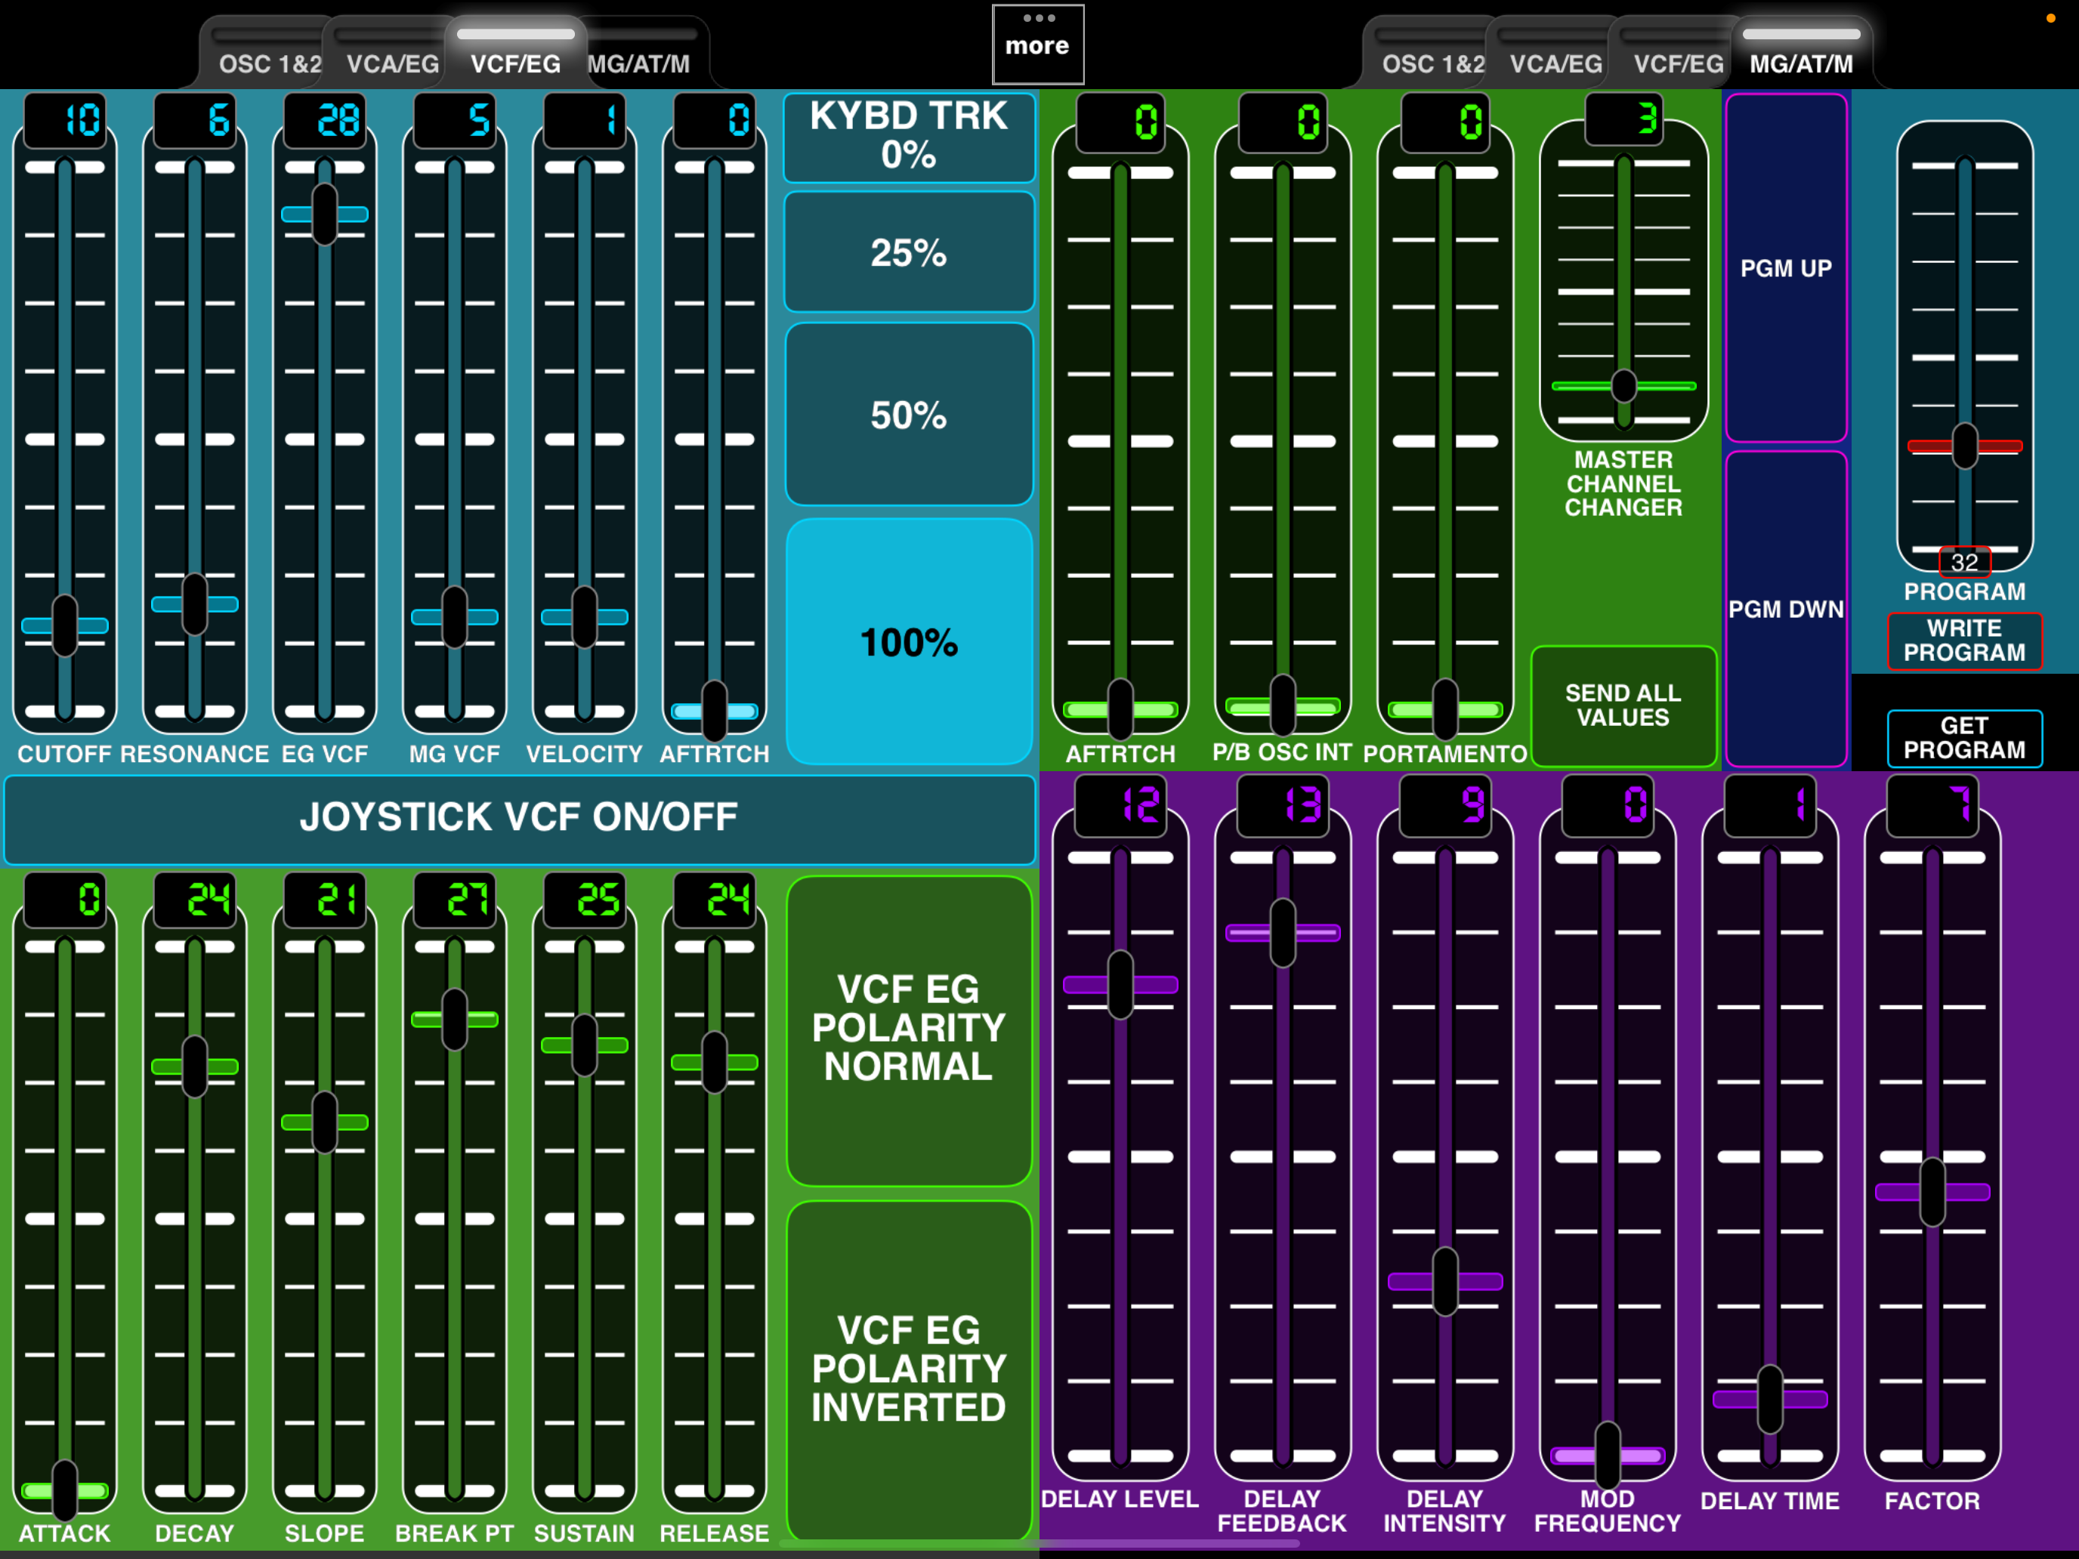This screenshot has width=2079, height=1559.
Task: Click the P/B OSC INT slider handle
Action: (1283, 705)
